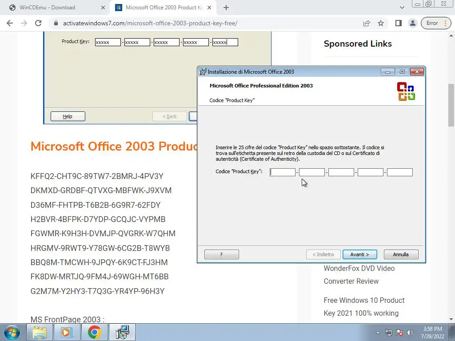The height and width of the screenshot is (341, 455).
Task: Click the Avanti > button
Action: (360, 254)
